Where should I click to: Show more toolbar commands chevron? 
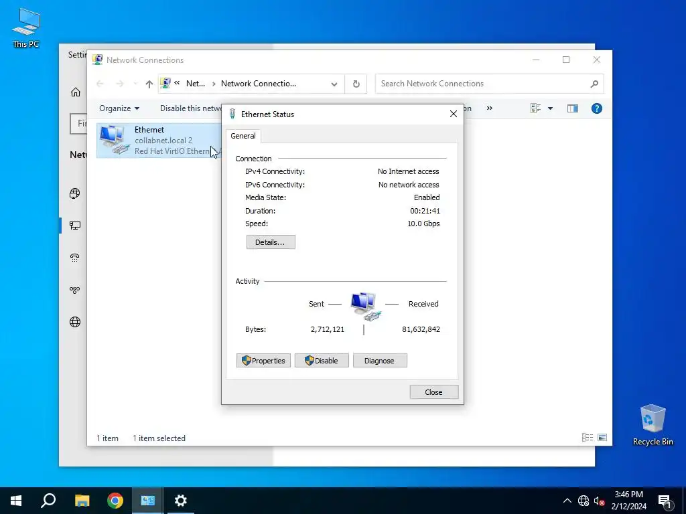click(490, 108)
